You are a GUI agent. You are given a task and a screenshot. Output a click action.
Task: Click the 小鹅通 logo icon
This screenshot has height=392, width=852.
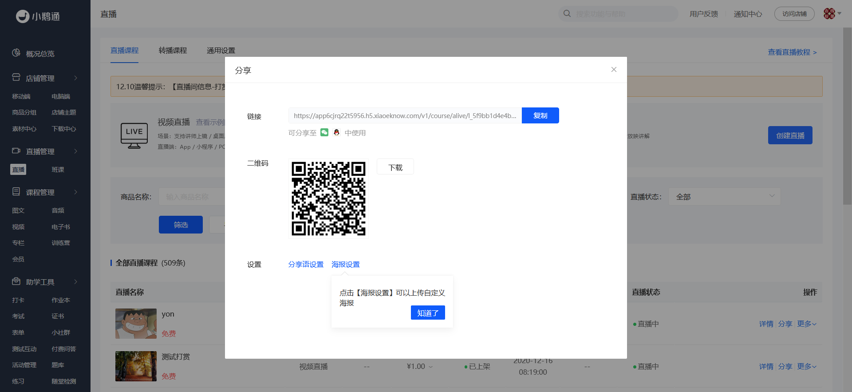(x=23, y=16)
